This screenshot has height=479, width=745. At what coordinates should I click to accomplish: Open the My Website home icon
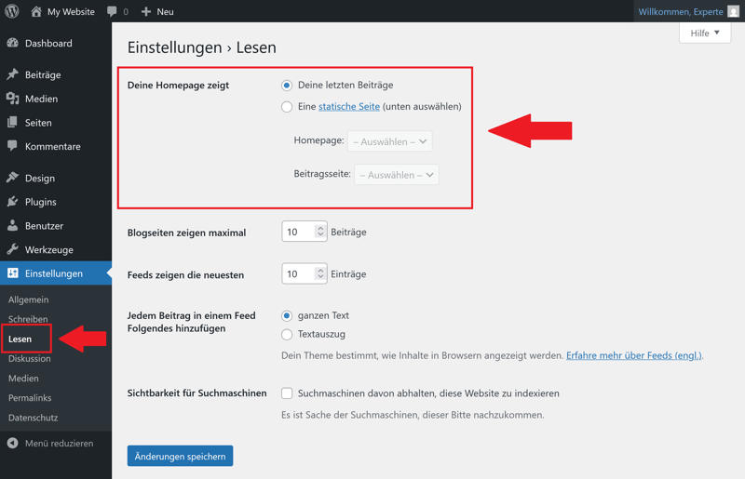pos(36,11)
